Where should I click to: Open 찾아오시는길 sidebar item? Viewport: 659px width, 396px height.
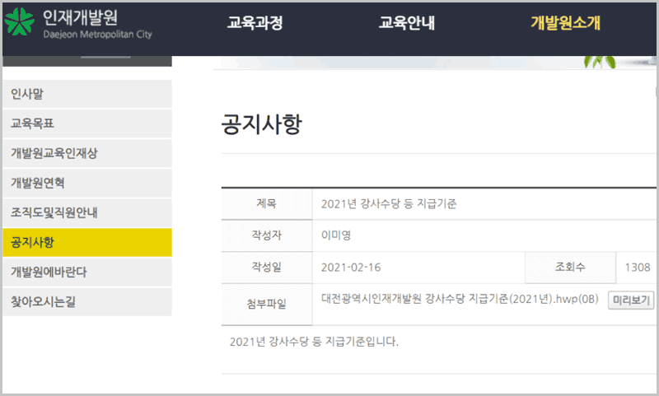pyautogui.click(x=87, y=301)
